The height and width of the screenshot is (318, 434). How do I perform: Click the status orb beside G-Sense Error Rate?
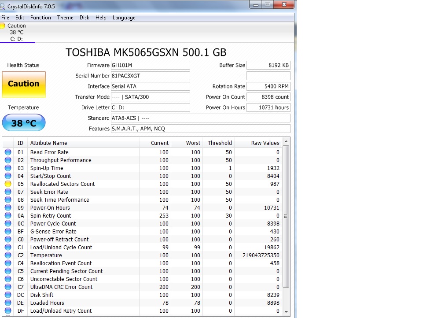(x=8, y=231)
